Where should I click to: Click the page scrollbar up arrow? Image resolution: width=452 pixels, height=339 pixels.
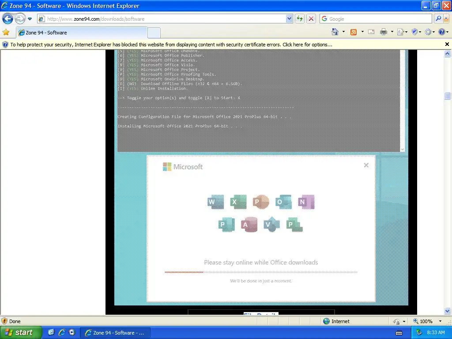[x=447, y=53]
